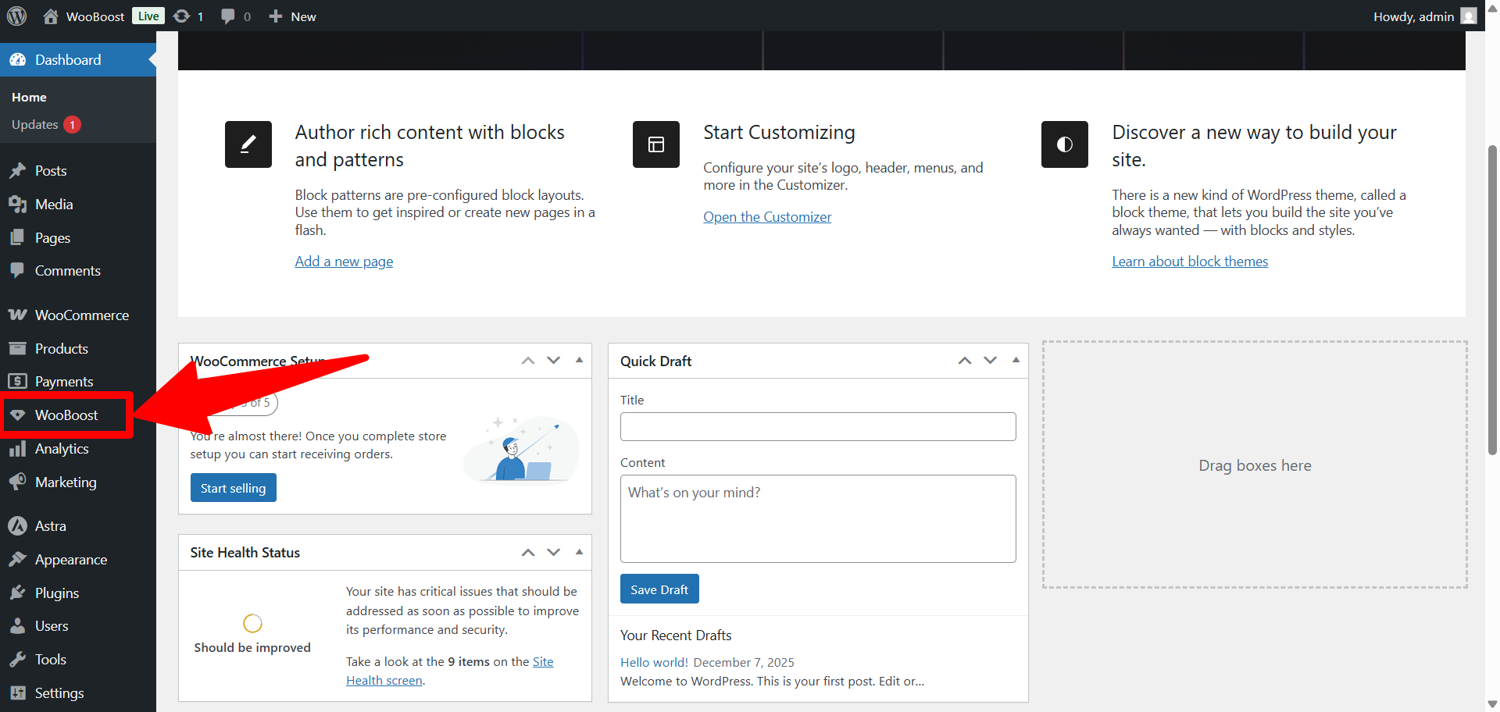Move Quick Draft box up
This screenshot has height=712, width=1500.
(x=965, y=360)
